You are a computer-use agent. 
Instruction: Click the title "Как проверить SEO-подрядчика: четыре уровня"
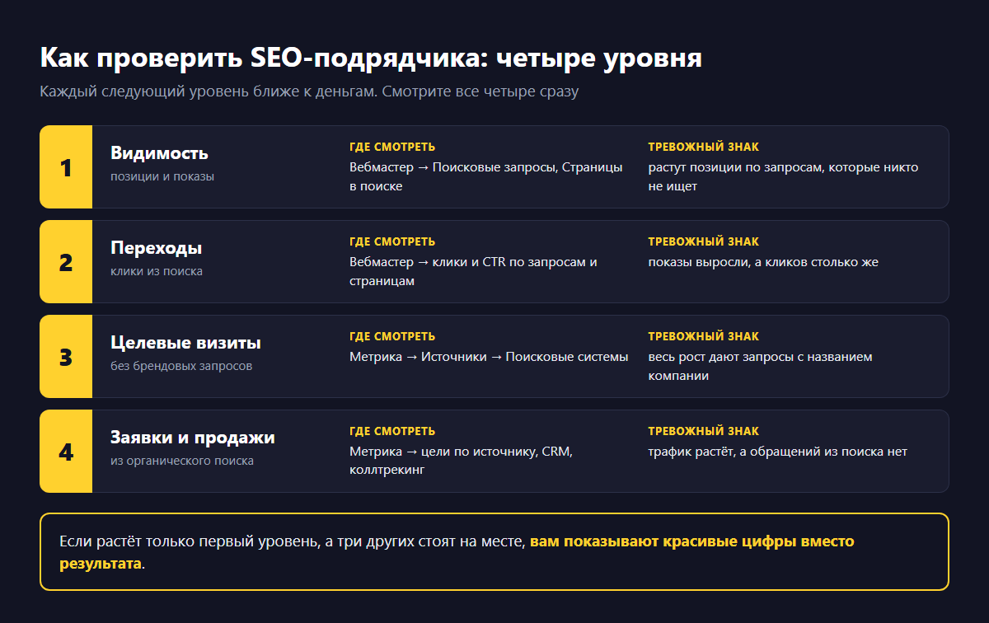tap(371, 59)
